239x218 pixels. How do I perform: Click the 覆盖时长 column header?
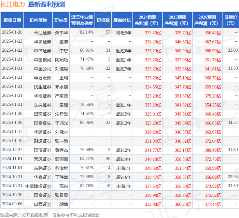coord(122,20)
